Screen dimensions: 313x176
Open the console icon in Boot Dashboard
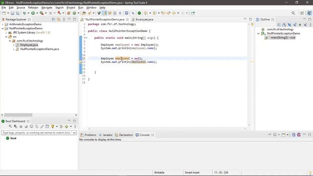click(x=31, y=127)
